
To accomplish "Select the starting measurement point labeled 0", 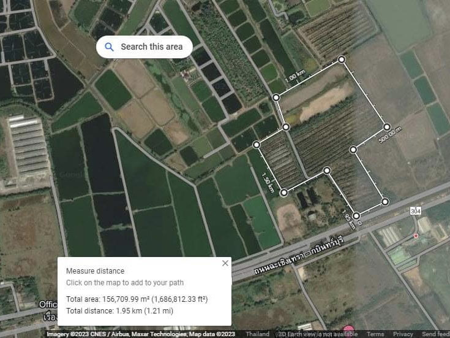I will click(356, 216).
